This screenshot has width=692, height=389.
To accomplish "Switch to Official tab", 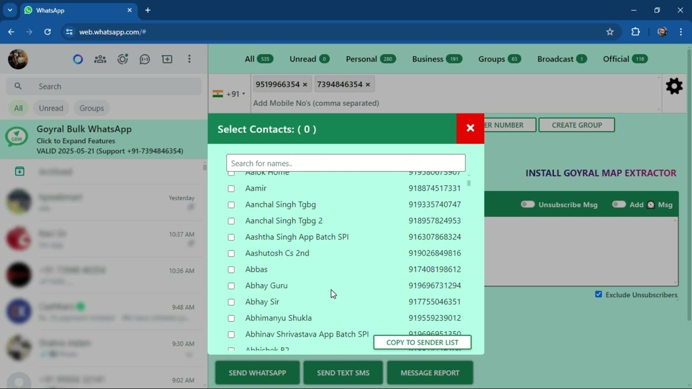I will [626, 59].
